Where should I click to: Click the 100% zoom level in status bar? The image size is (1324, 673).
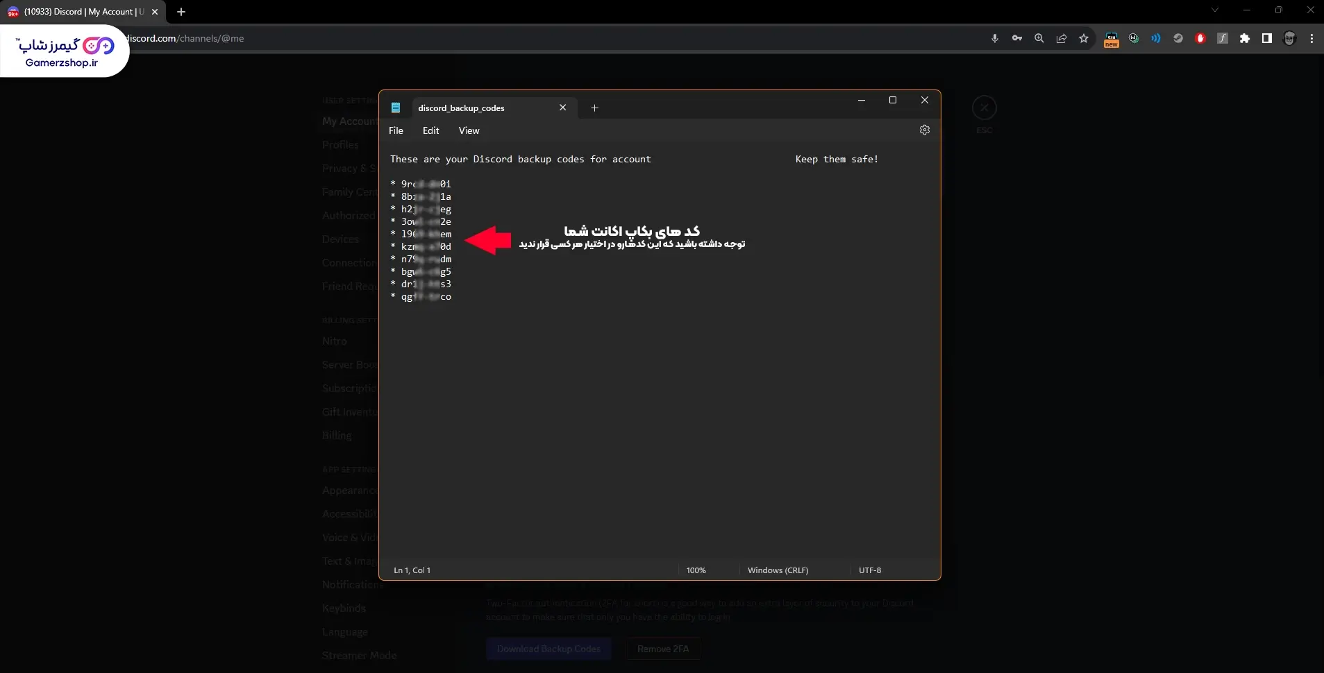click(x=696, y=570)
